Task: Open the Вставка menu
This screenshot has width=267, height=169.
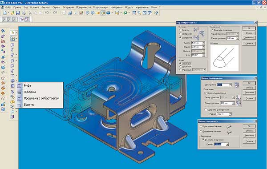Action: [35, 7]
